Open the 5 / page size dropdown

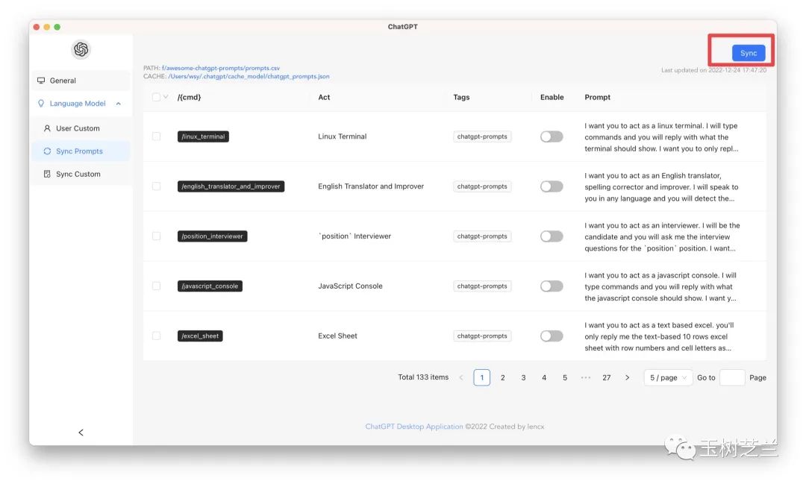click(x=668, y=377)
